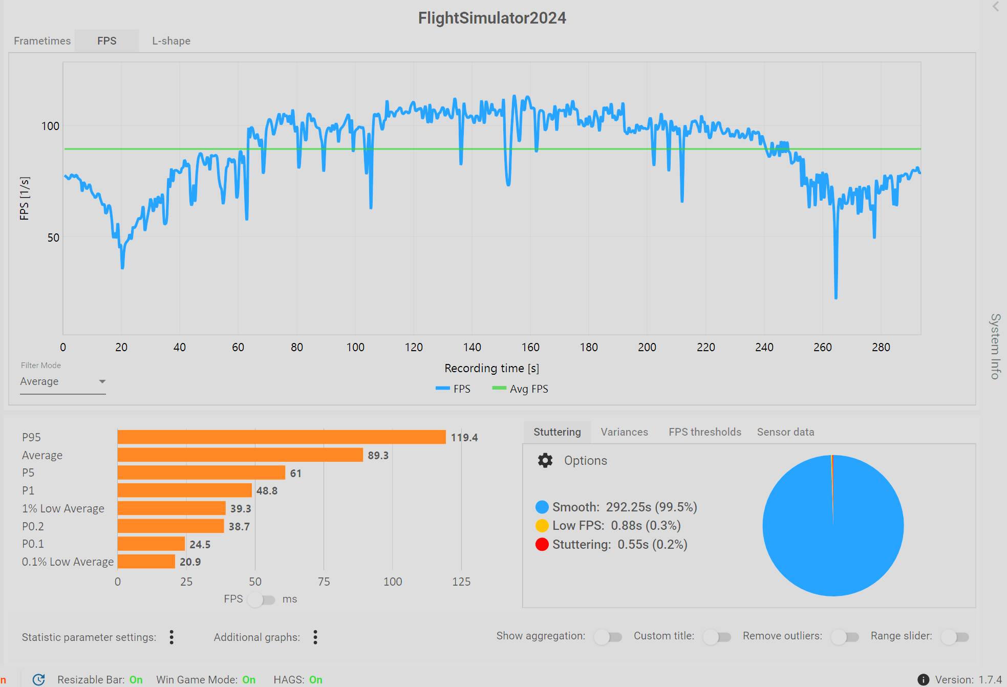
Task: Click the info icon next to Version
Action: pos(923,679)
